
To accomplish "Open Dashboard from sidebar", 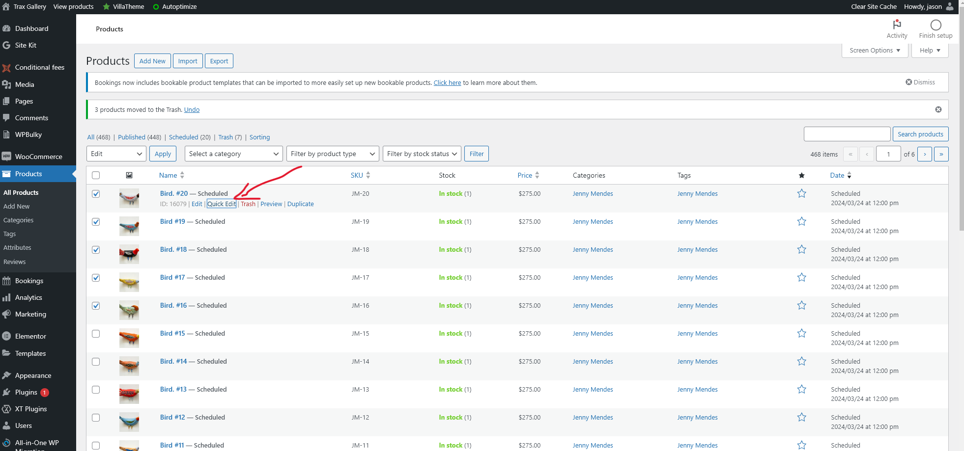I will (31, 28).
